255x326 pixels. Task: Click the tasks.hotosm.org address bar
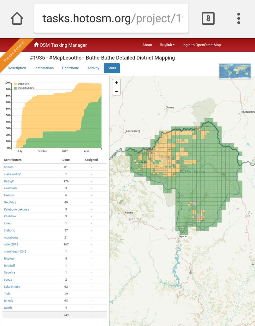pos(111,18)
